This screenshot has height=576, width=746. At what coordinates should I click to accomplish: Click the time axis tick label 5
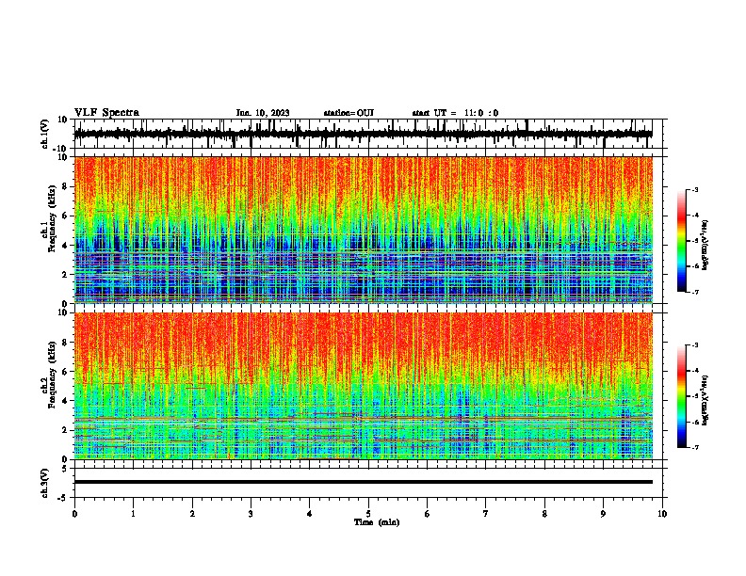(x=368, y=514)
